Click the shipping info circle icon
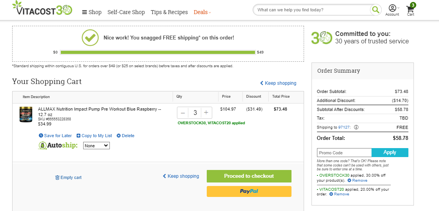Viewport: 439px width, 211px height. click(356, 127)
